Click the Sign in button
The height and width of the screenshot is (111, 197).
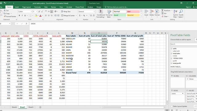188,7
